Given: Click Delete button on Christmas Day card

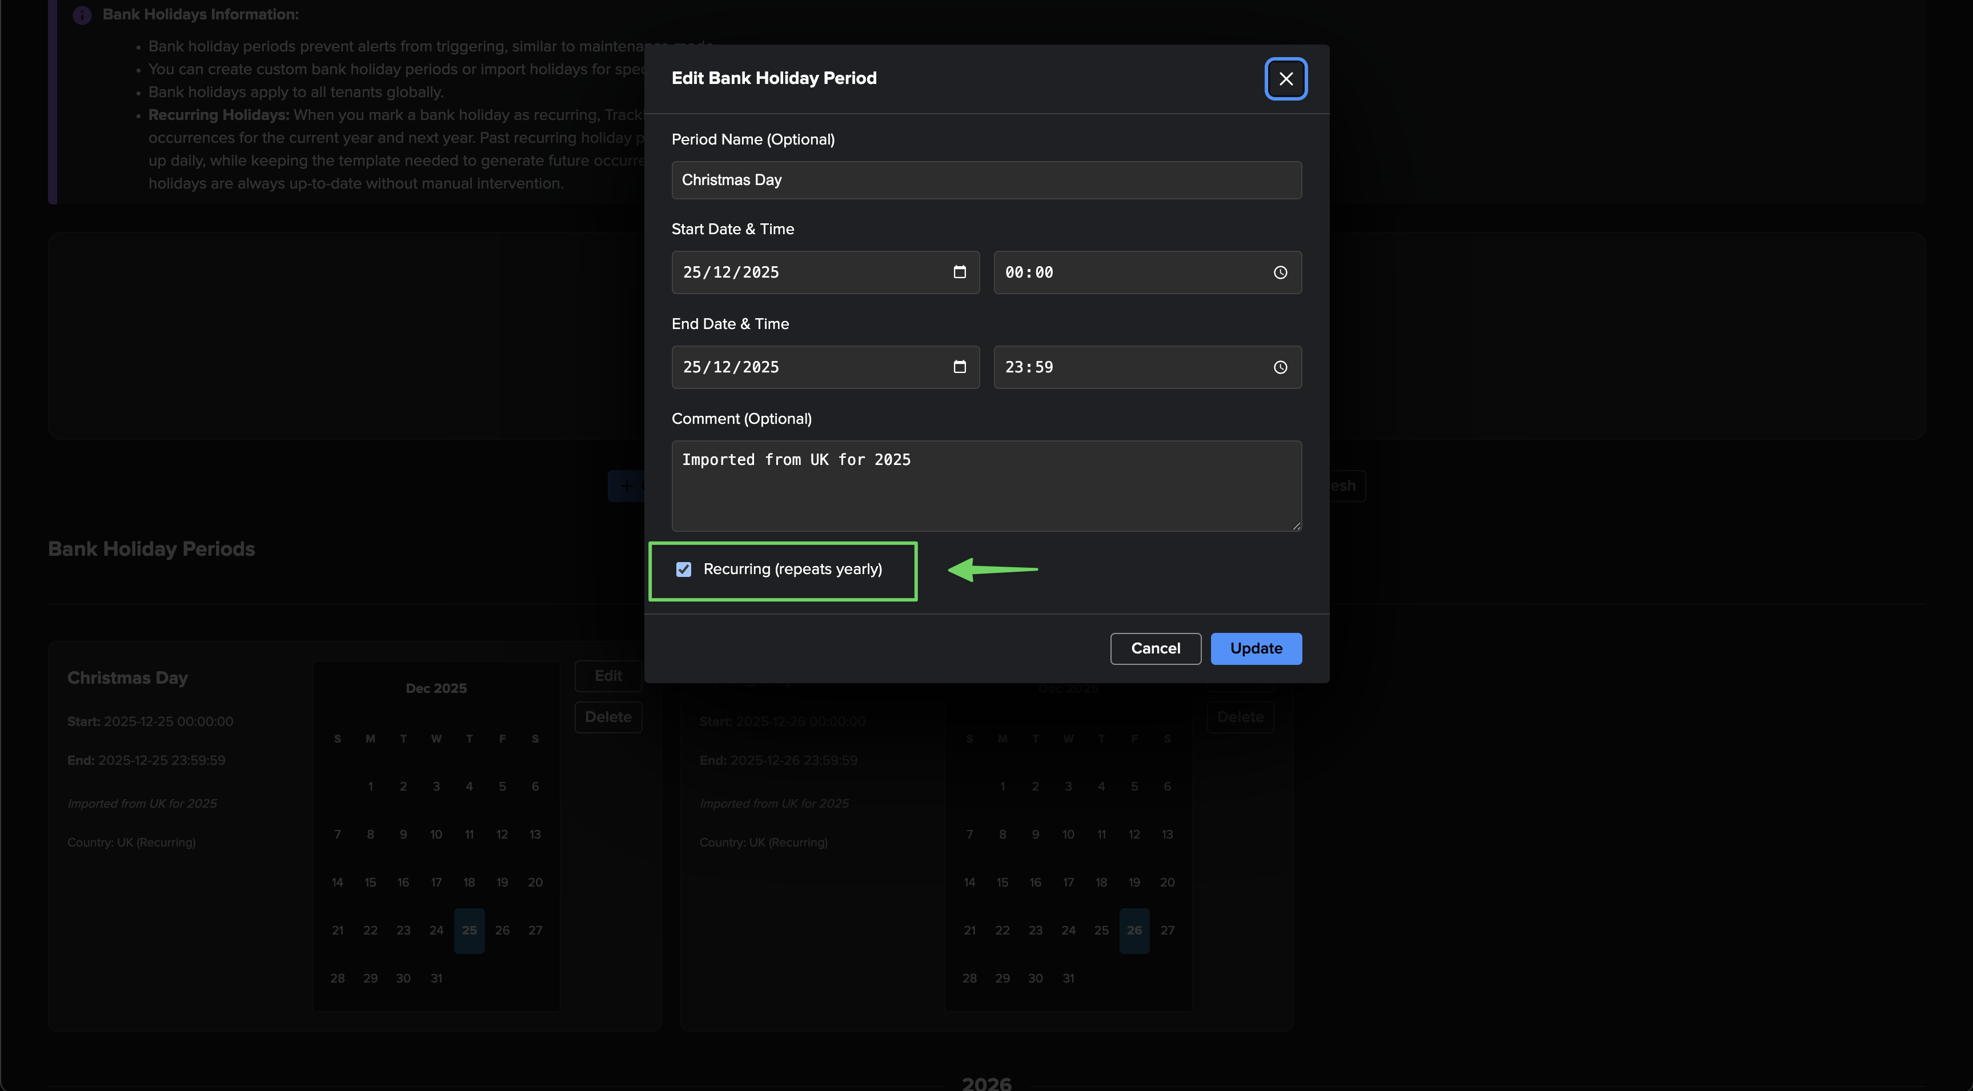Looking at the screenshot, I should [x=607, y=717].
